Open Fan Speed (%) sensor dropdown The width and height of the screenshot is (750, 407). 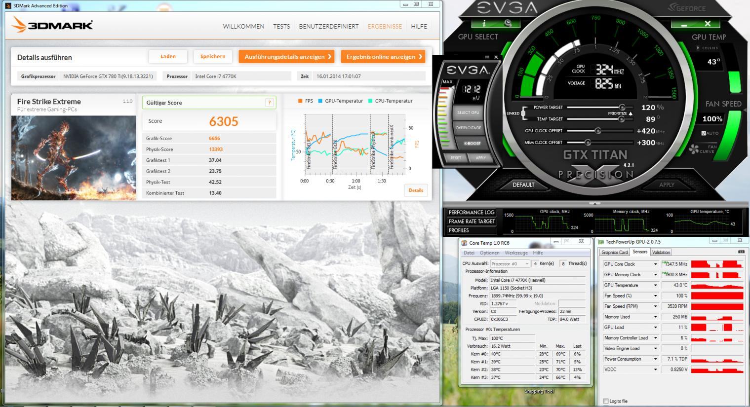pyautogui.click(x=655, y=296)
